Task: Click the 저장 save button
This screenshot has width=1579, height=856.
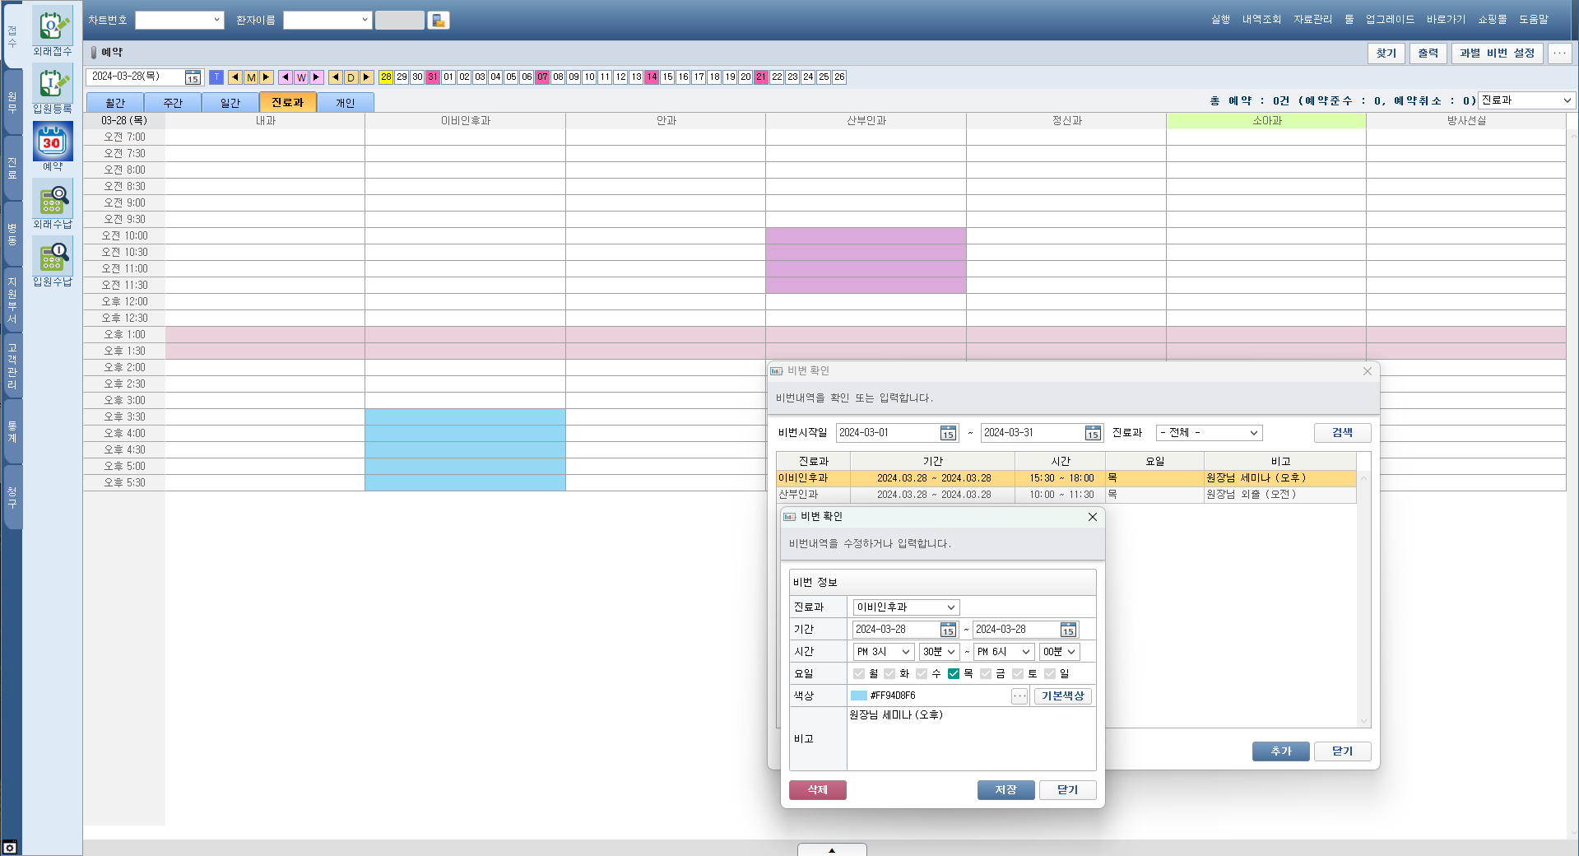Action: 1005,790
